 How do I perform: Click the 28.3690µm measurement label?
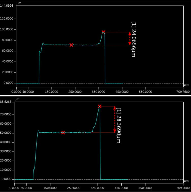(118, 125)
